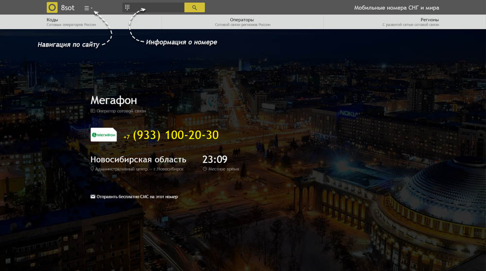486x271 pixels.
Task: Open Мобильные номера СНГ и мира link
Action: tap(397, 8)
